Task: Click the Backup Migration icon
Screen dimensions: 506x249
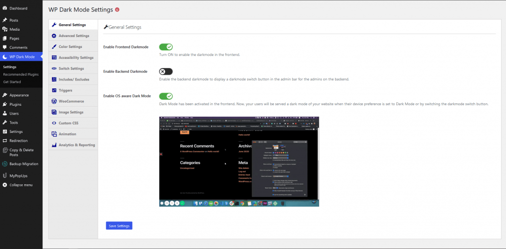Action: pos(5,164)
